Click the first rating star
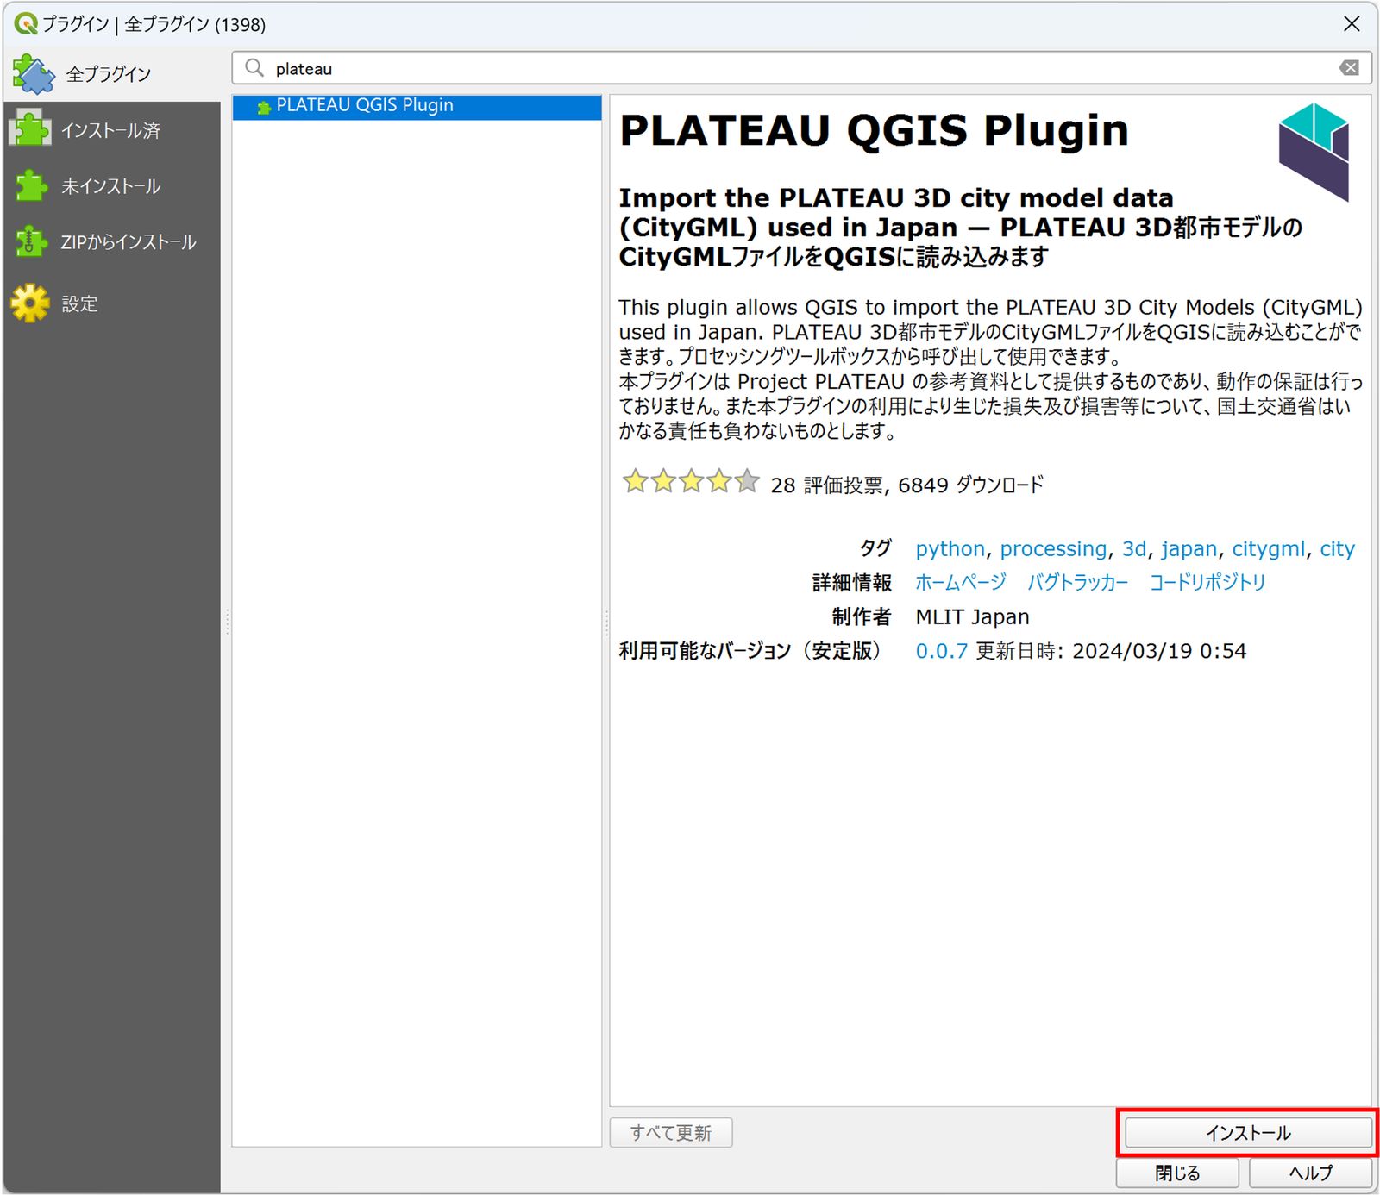 pyautogui.click(x=636, y=481)
